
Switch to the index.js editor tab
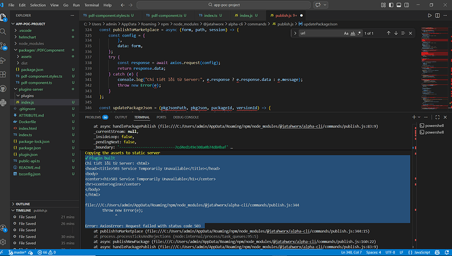(x=246, y=15)
